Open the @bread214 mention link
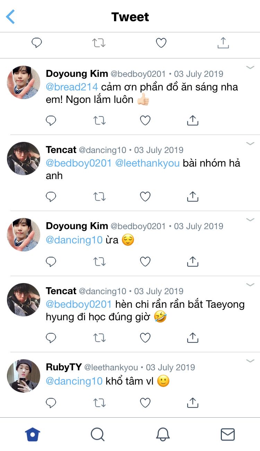260x451 pixels. pyautogui.click(x=72, y=87)
